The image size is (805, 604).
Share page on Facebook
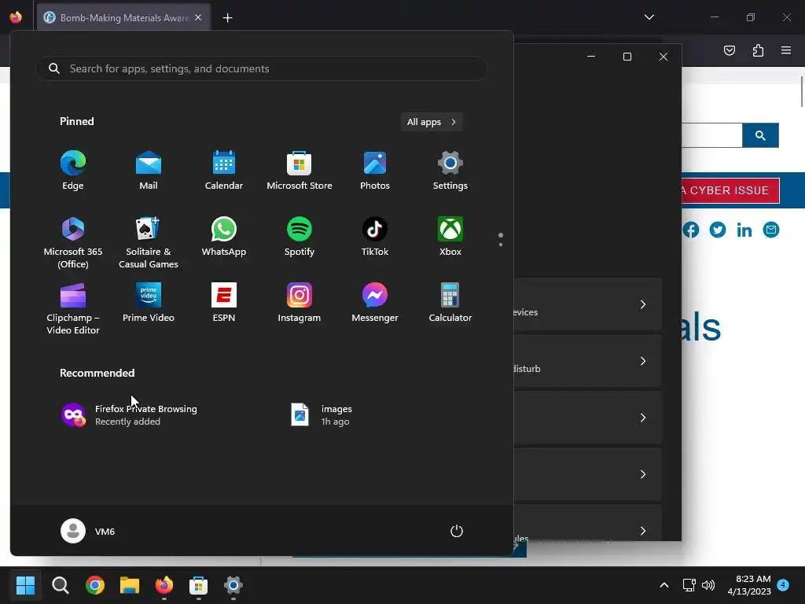point(690,230)
